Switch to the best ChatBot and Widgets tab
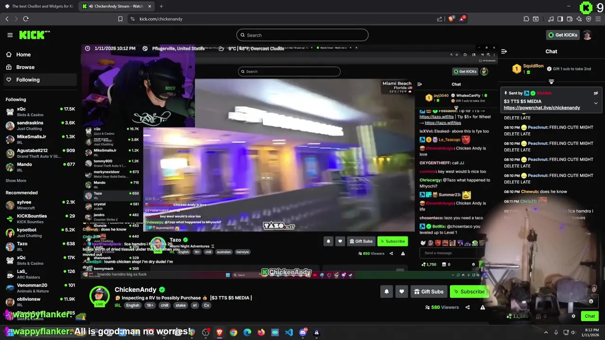Screen dimensions: 605x340 (39, 6)
